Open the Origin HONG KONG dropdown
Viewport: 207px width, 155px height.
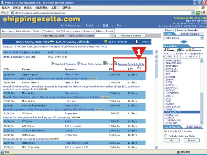pyautogui.click(x=202, y=38)
